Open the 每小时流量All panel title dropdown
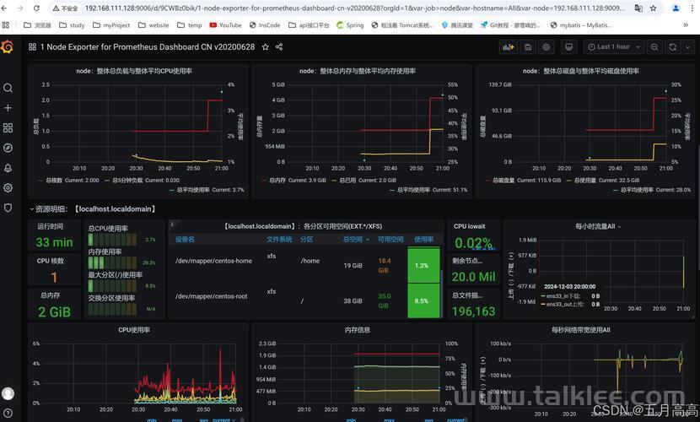 coord(598,226)
